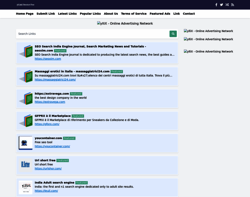Go to Home Page in navigation
This screenshot has height=197, width=250.
tap(25, 14)
